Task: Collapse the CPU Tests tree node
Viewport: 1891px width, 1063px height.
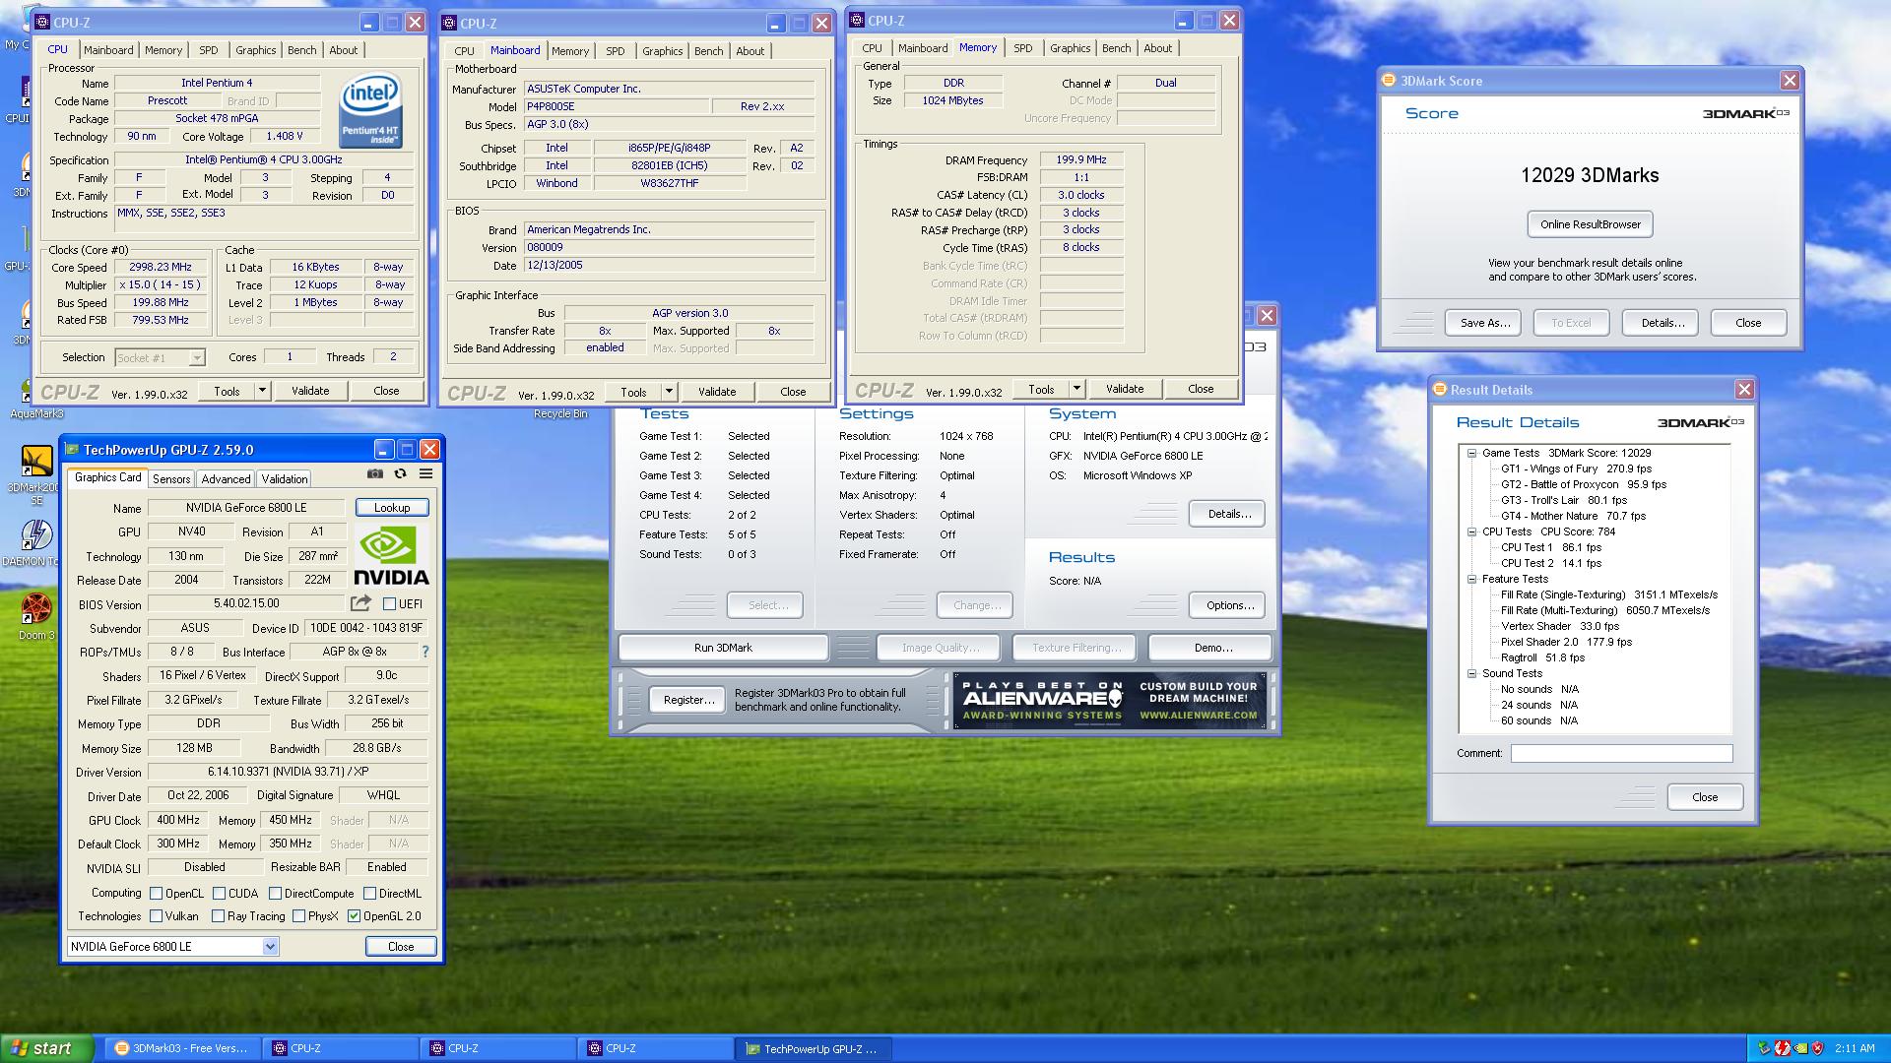Action: click(1471, 531)
